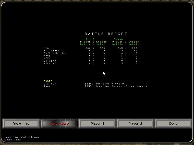Viewport: 194px width, 145px height.
Task: Click the Japan column header
Action: [x=118, y=39]
